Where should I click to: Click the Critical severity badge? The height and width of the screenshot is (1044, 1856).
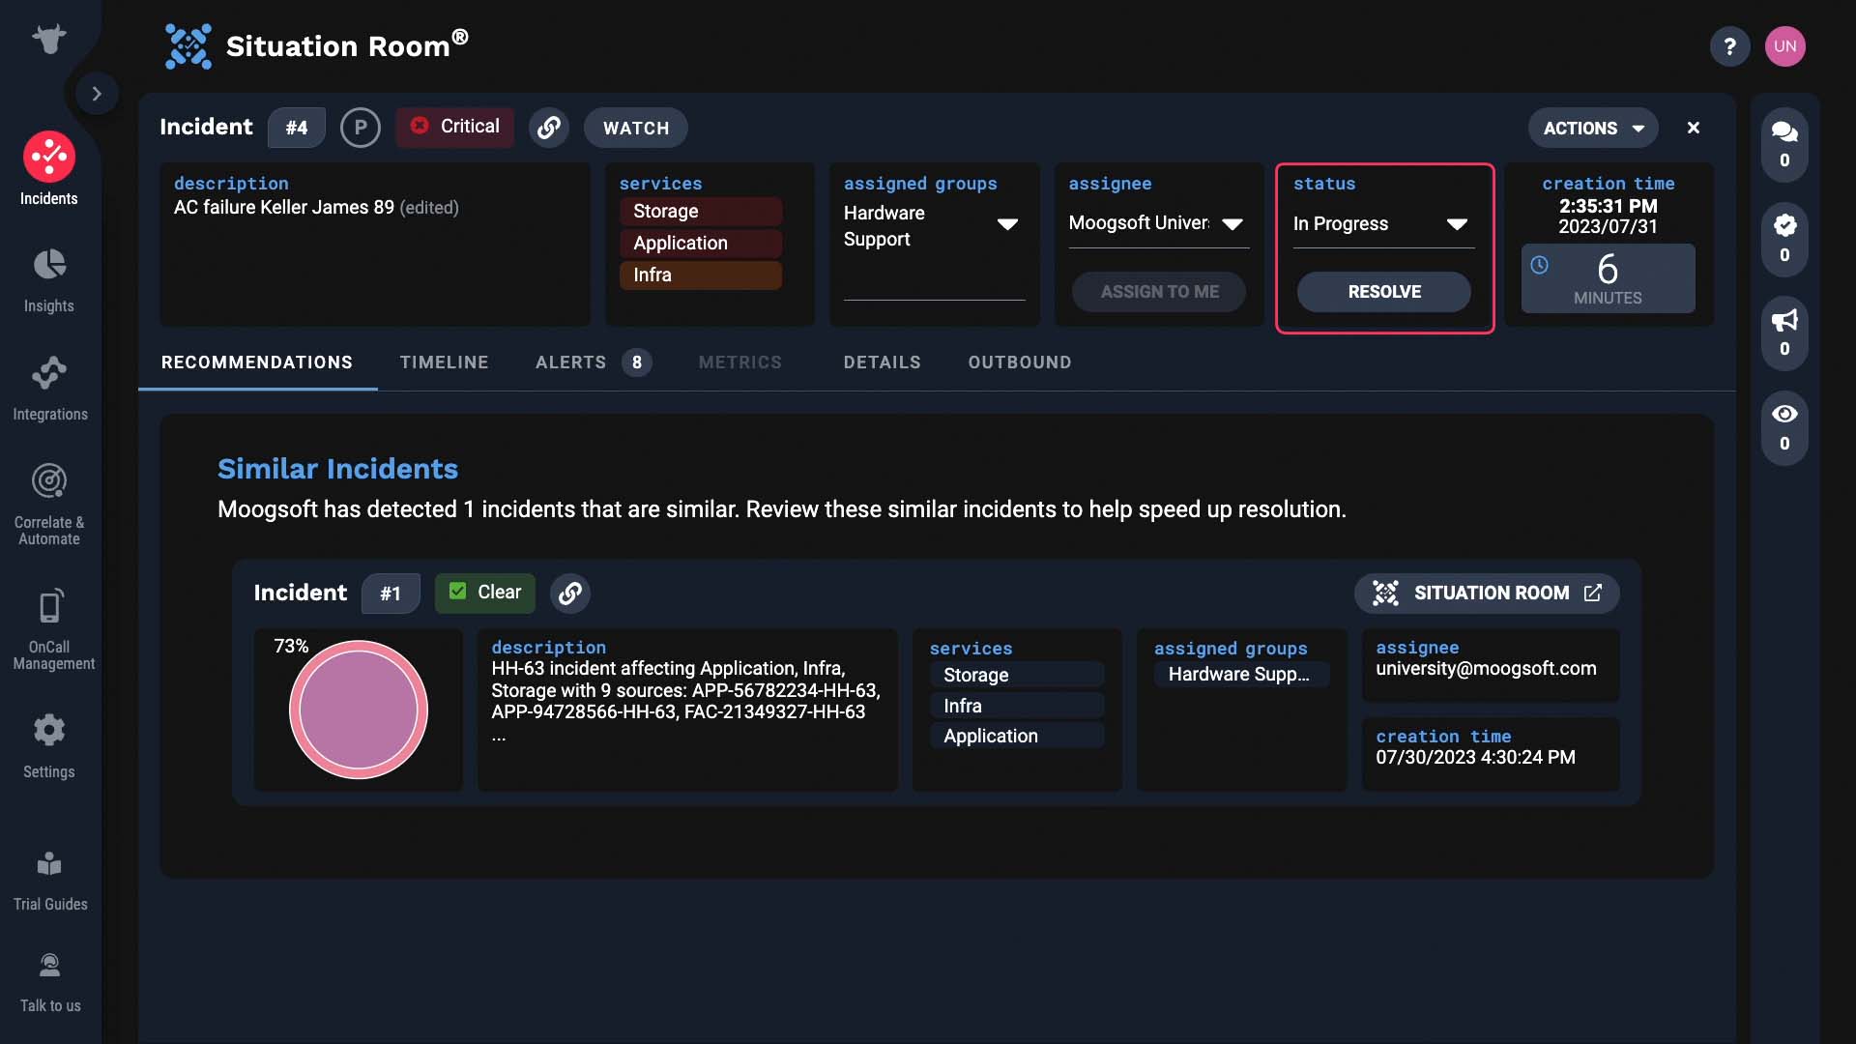pyautogui.click(x=454, y=127)
